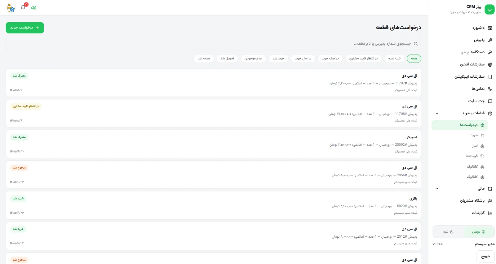This screenshot has width=496, height=264.
Task: Open انبار via its warehouse icon
Action: click(x=482, y=146)
